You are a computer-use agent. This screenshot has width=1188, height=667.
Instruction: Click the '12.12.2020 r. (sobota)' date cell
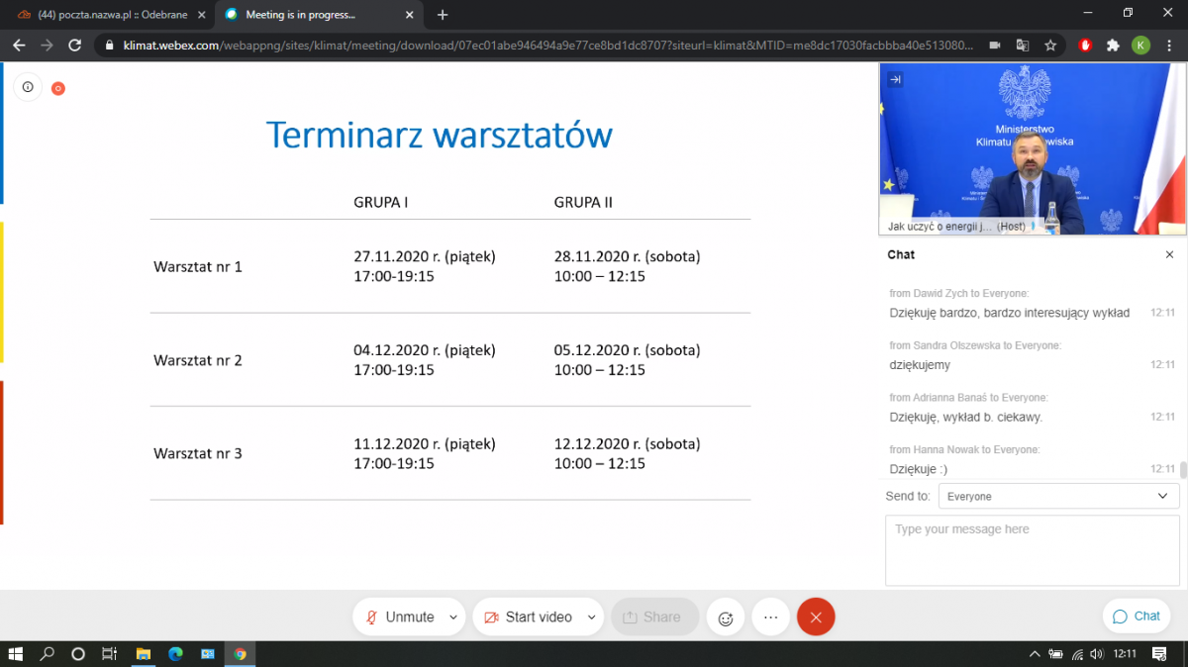tap(627, 443)
